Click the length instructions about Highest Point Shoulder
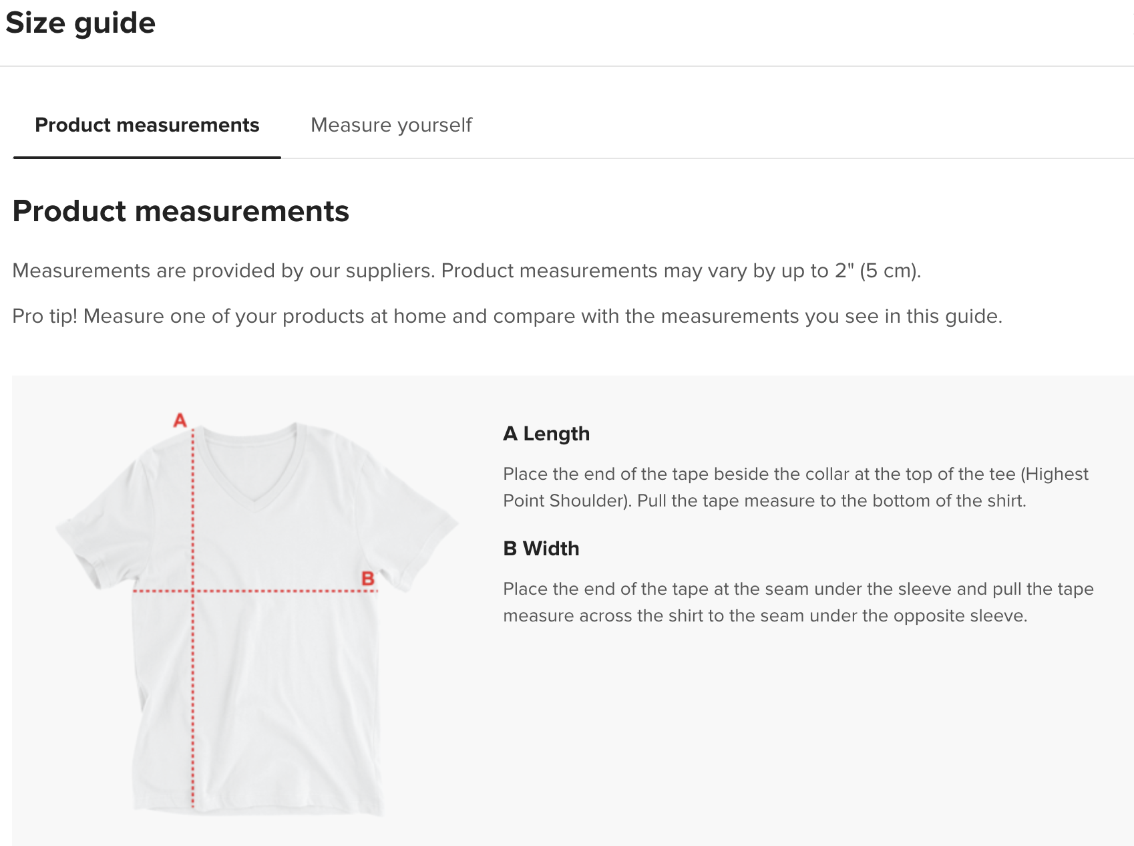This screenshot has height=846, width=1134. (795, 487)
